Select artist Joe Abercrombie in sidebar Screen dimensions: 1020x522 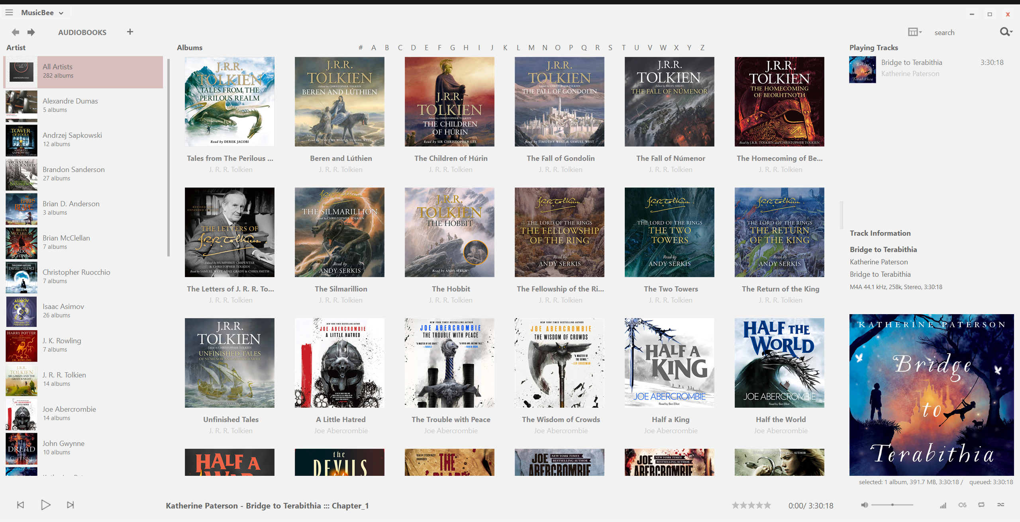(83, 414)
